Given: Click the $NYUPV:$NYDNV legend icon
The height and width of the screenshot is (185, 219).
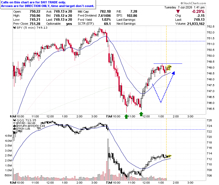Looking at the screenshot, I should pyautogui.click(x=14, y=126).
